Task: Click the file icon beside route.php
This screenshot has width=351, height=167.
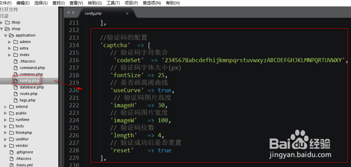Action: tap(15, 94)
